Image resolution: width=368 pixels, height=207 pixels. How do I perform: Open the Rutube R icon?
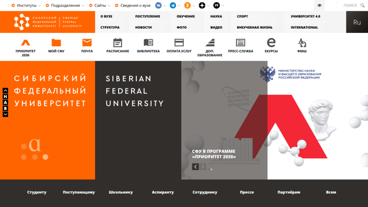[x=216, y=5]
